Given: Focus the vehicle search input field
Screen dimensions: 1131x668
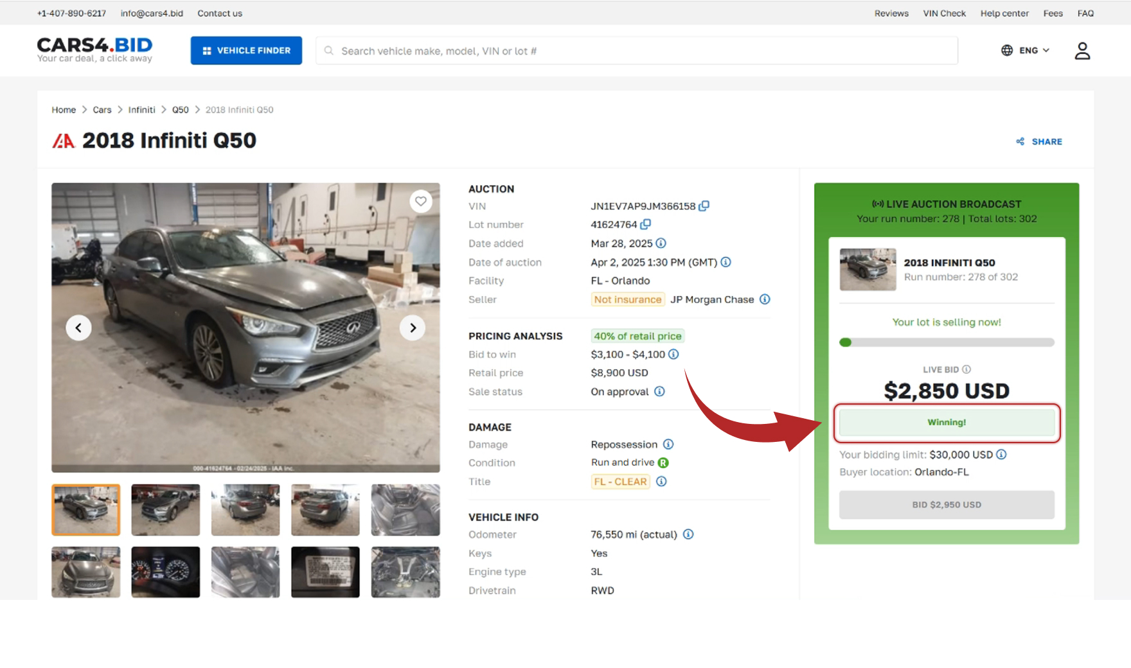Looking at the screenshot, I should pos(637,51).
